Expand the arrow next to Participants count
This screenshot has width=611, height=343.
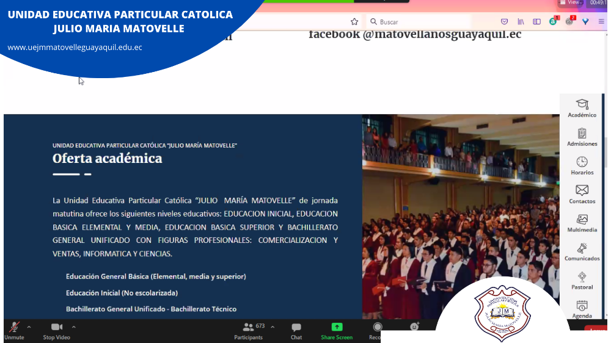pos(273,327)
